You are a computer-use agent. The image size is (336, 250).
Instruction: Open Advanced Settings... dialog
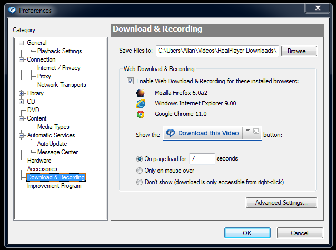pyautogui.click(x=281, y=203)
